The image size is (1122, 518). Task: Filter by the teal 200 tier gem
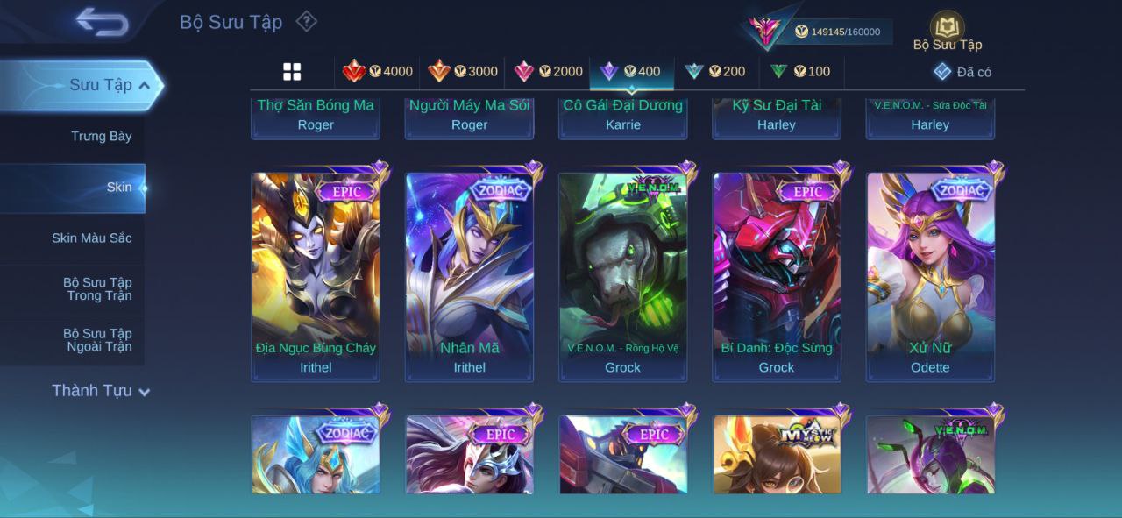715,72
